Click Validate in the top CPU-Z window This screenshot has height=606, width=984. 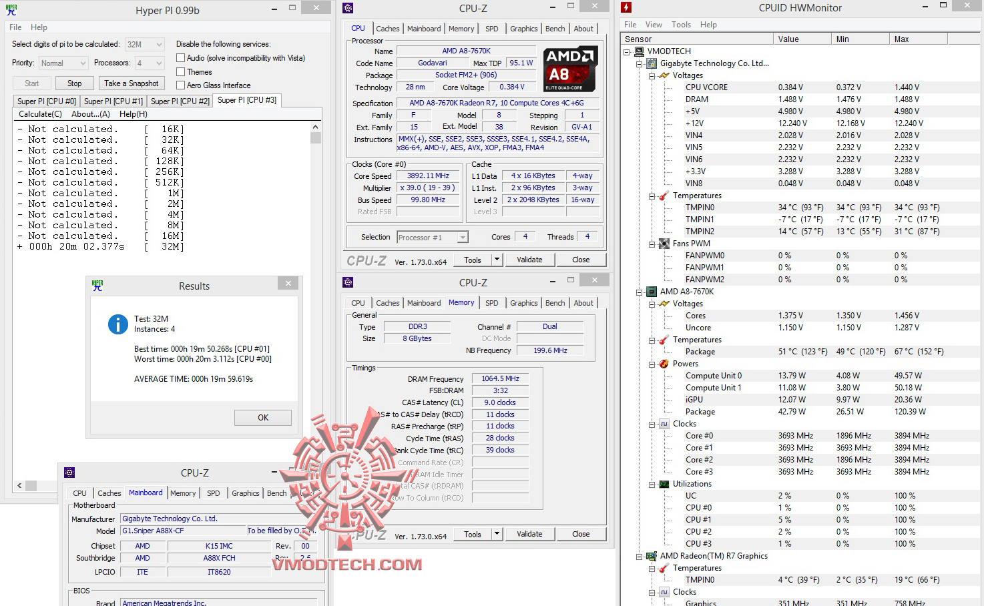[529, 260]
